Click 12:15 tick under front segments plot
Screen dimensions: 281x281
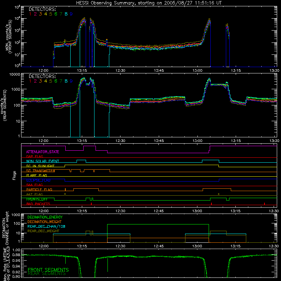coord(82,71)
